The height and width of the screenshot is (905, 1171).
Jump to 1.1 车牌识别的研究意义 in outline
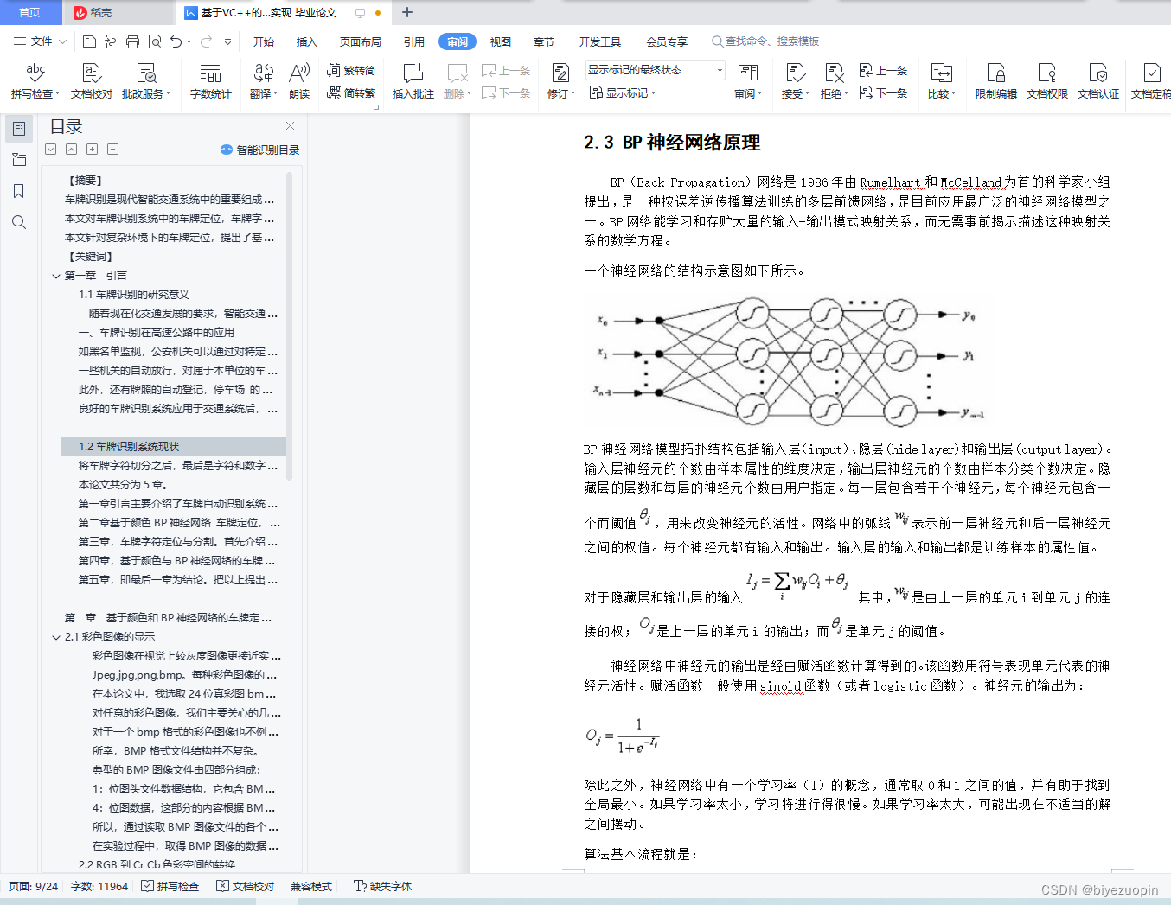click(x=134, y=295)
